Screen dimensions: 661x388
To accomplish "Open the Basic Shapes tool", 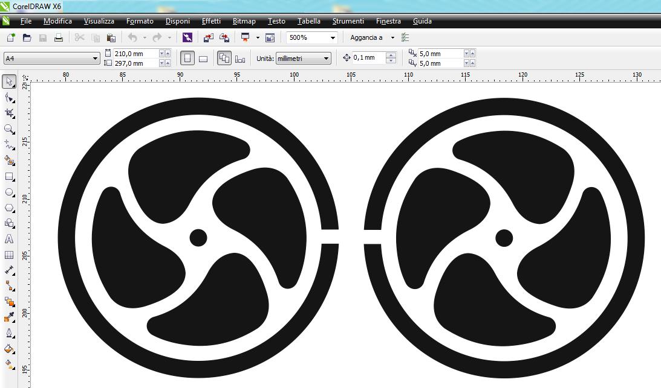I will pos(9,223).
